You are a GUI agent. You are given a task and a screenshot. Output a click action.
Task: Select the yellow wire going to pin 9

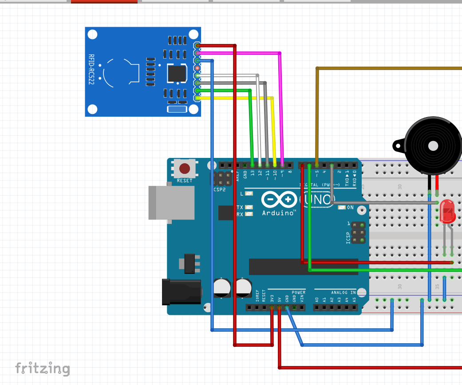(272, 129)
